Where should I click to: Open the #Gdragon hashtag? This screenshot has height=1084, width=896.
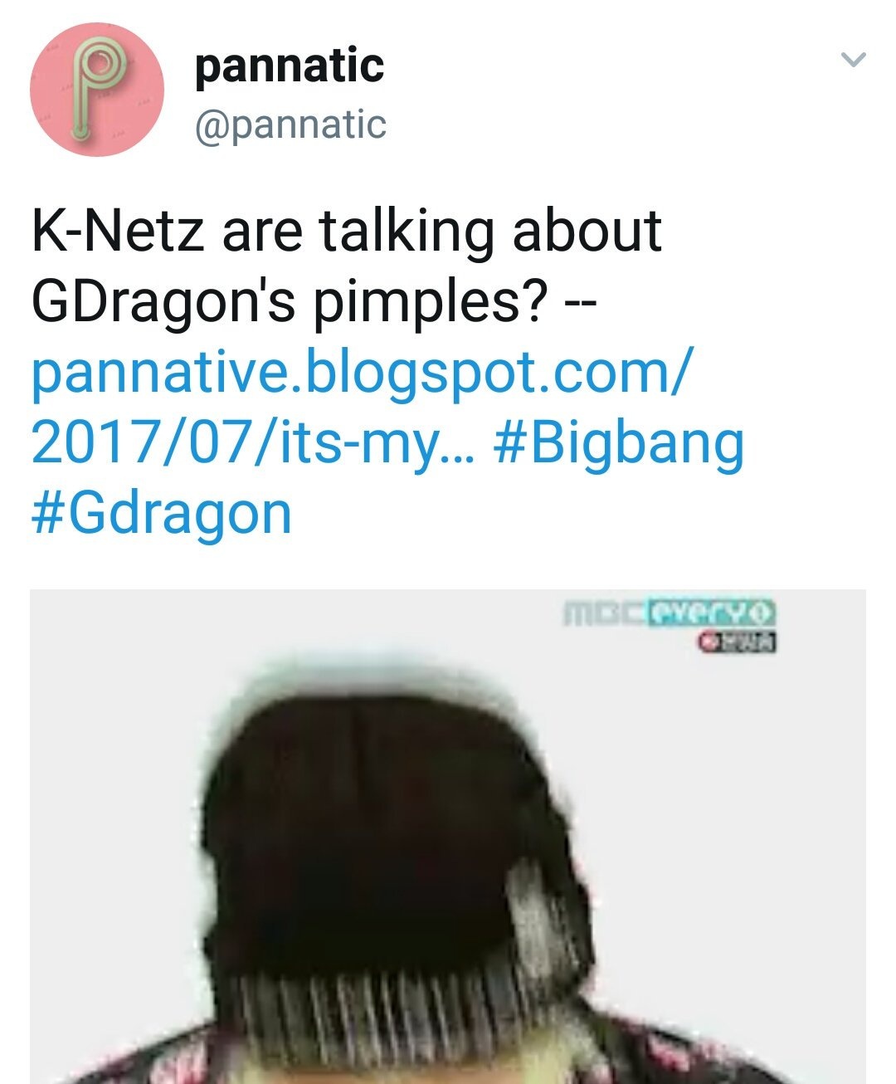point(162,515)
